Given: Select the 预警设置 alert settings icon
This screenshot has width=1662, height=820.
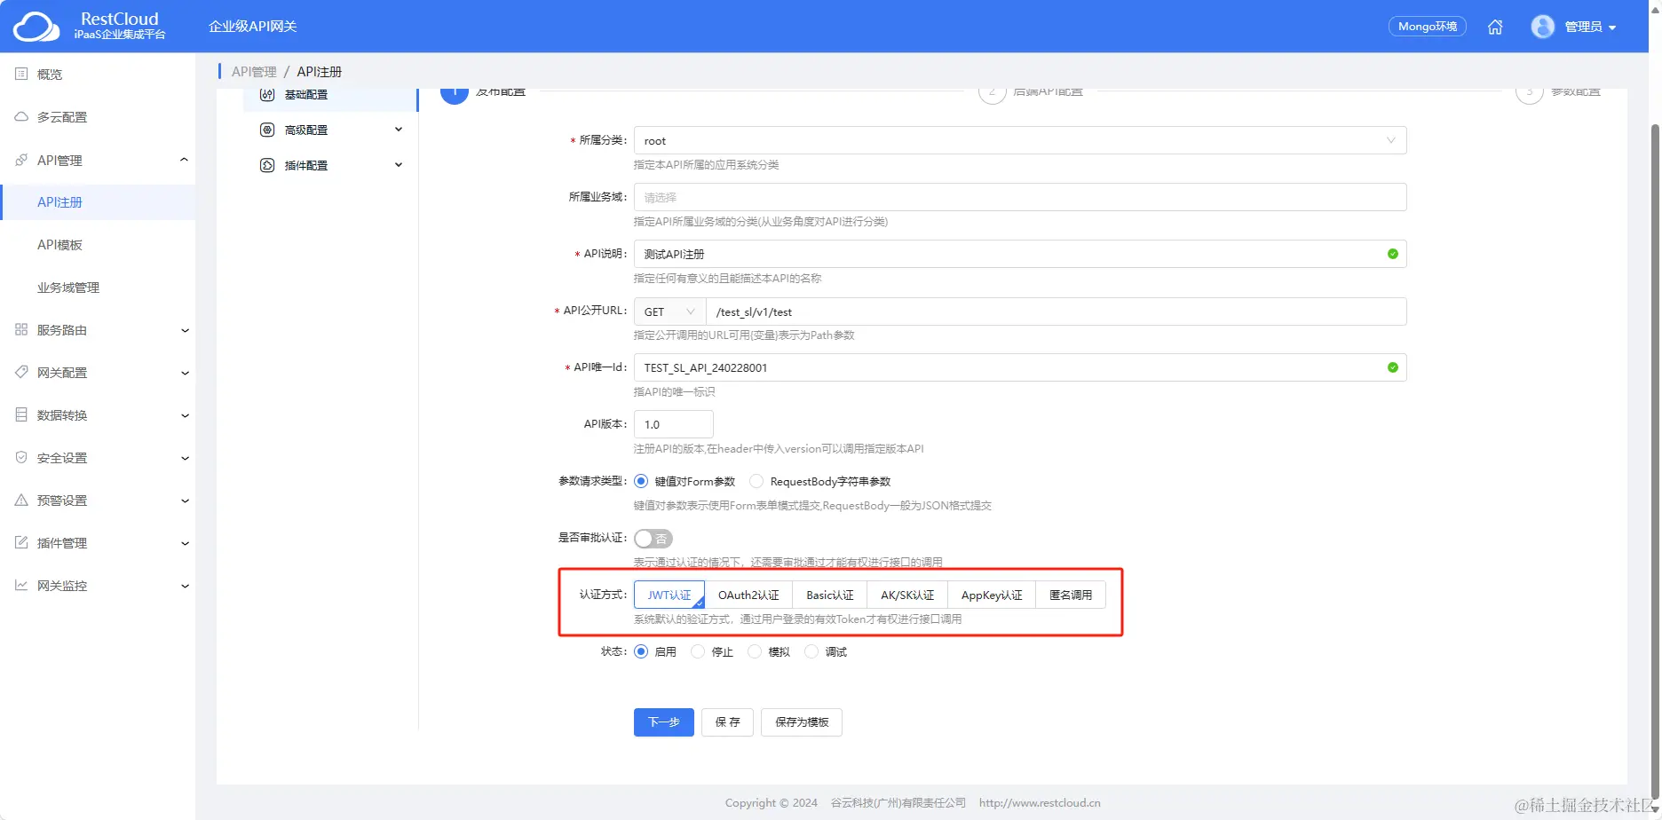Looking at the screenshot, I should pyautogui.click(x=21, y=500).
